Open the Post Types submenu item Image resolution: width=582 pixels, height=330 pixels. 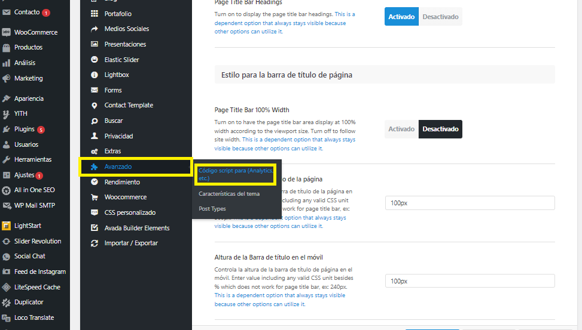click(x=212, y=209)
